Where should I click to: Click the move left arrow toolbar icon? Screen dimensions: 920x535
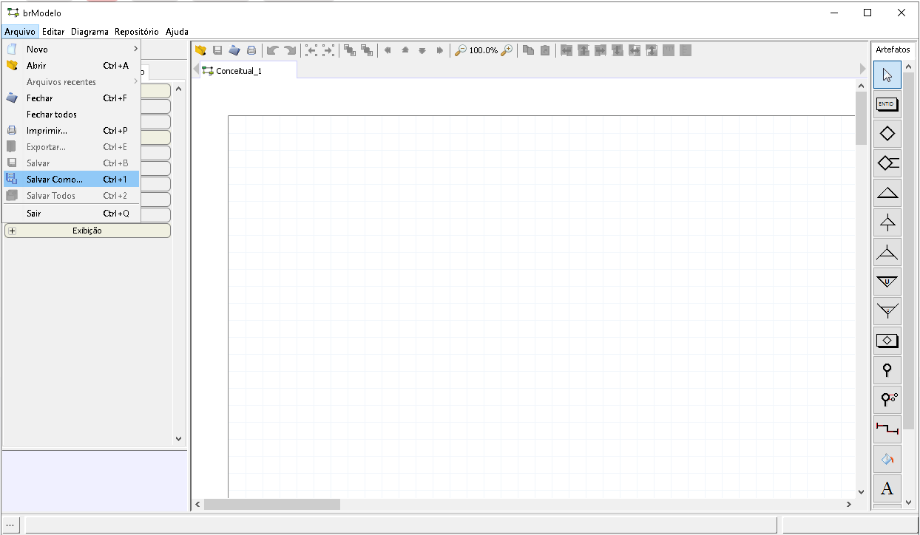[388, 50]
